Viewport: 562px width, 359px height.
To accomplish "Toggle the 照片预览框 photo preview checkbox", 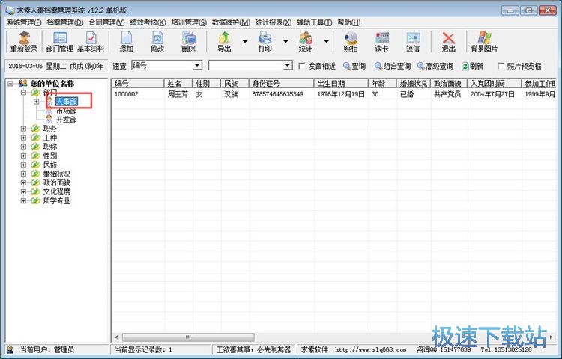I will (501, 66).
